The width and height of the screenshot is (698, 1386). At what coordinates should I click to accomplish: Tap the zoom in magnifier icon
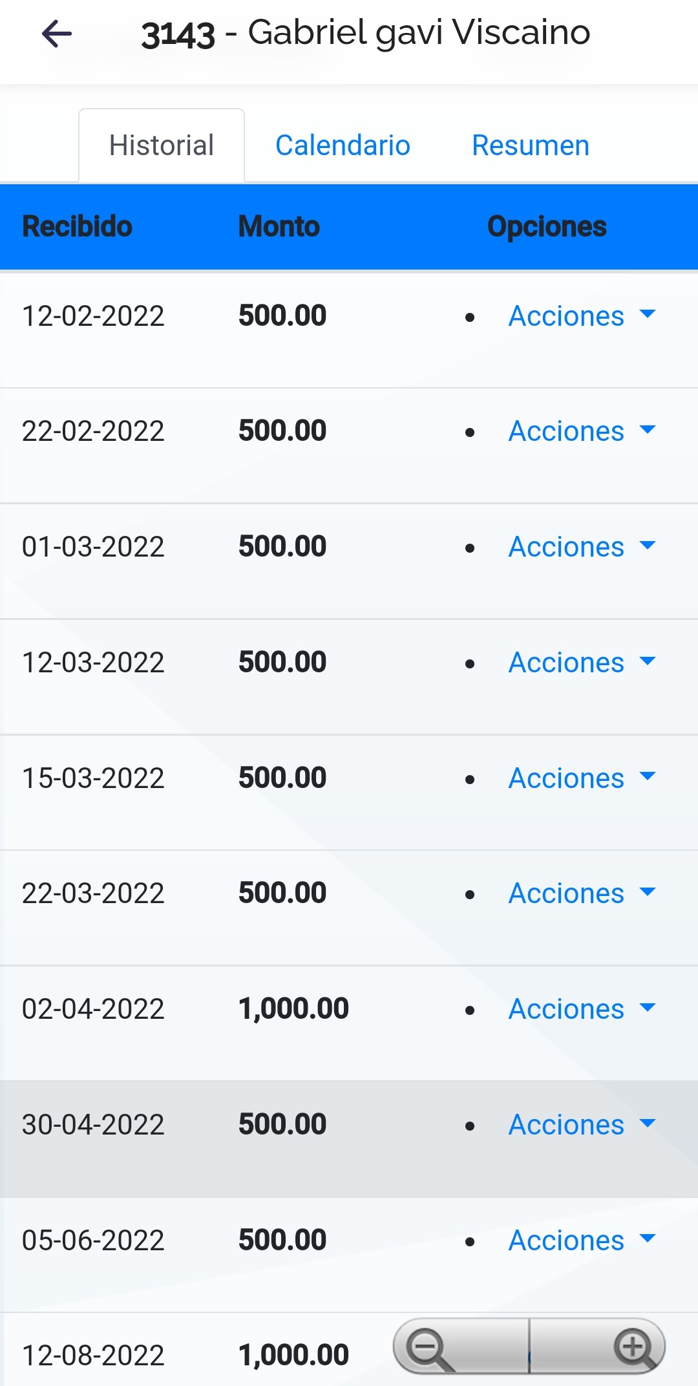(634, 1349)
